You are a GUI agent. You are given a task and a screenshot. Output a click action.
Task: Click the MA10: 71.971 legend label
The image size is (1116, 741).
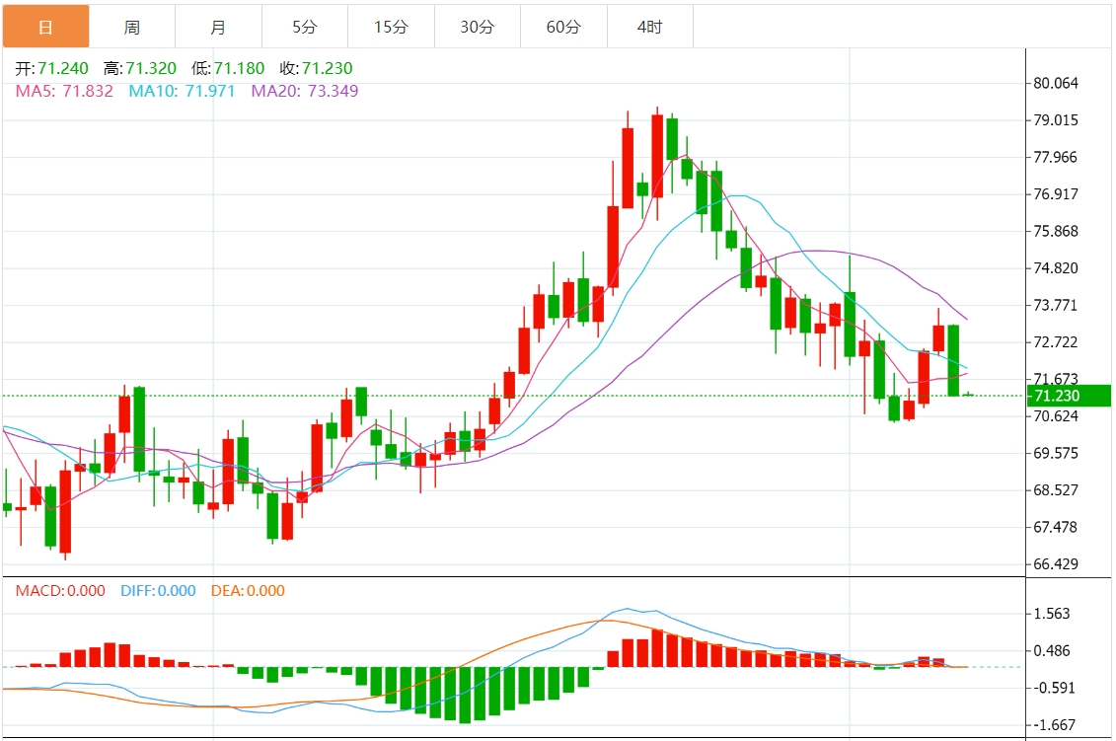pos(182,91)
